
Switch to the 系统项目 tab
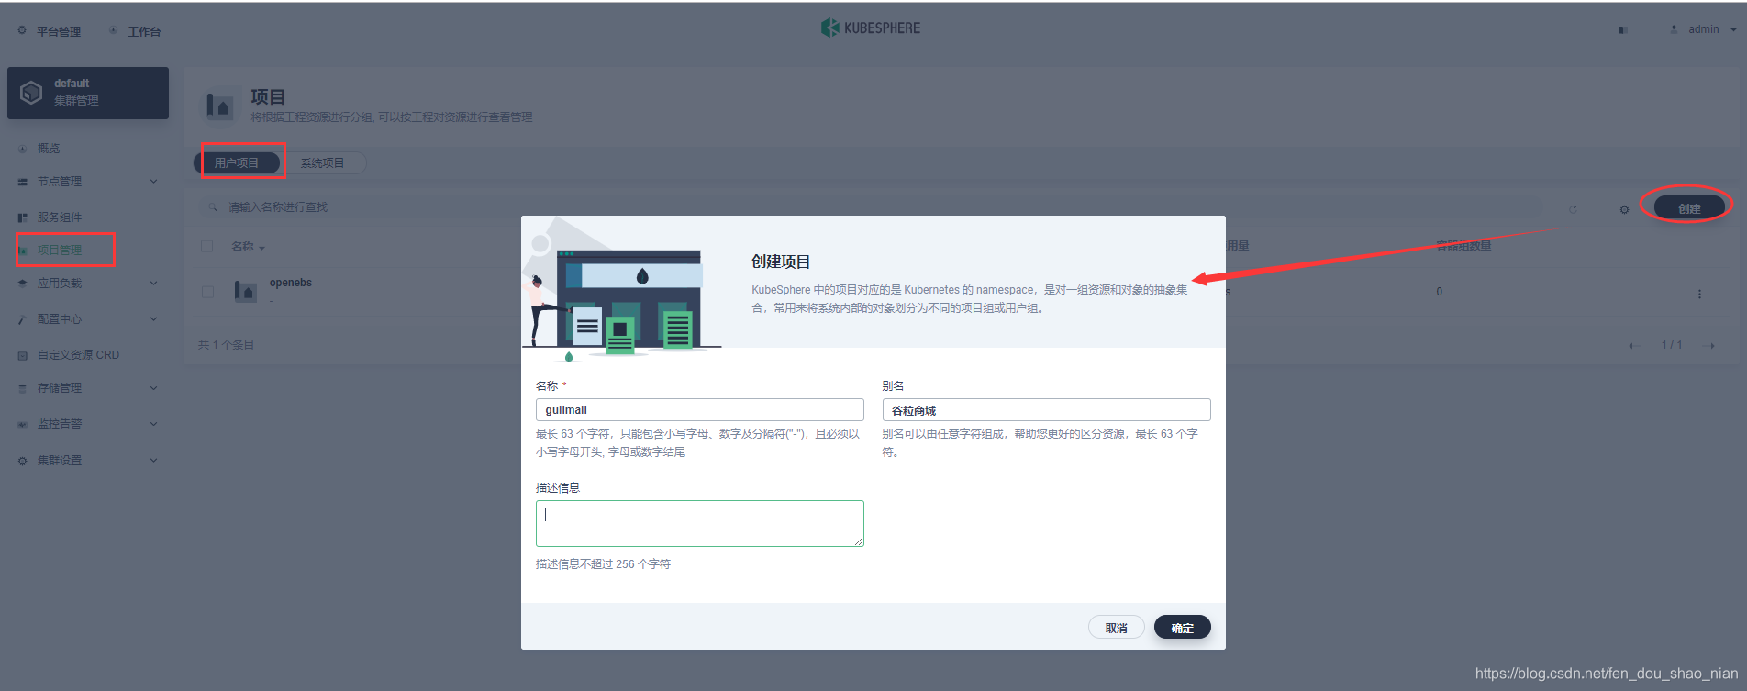coord(322,162)
